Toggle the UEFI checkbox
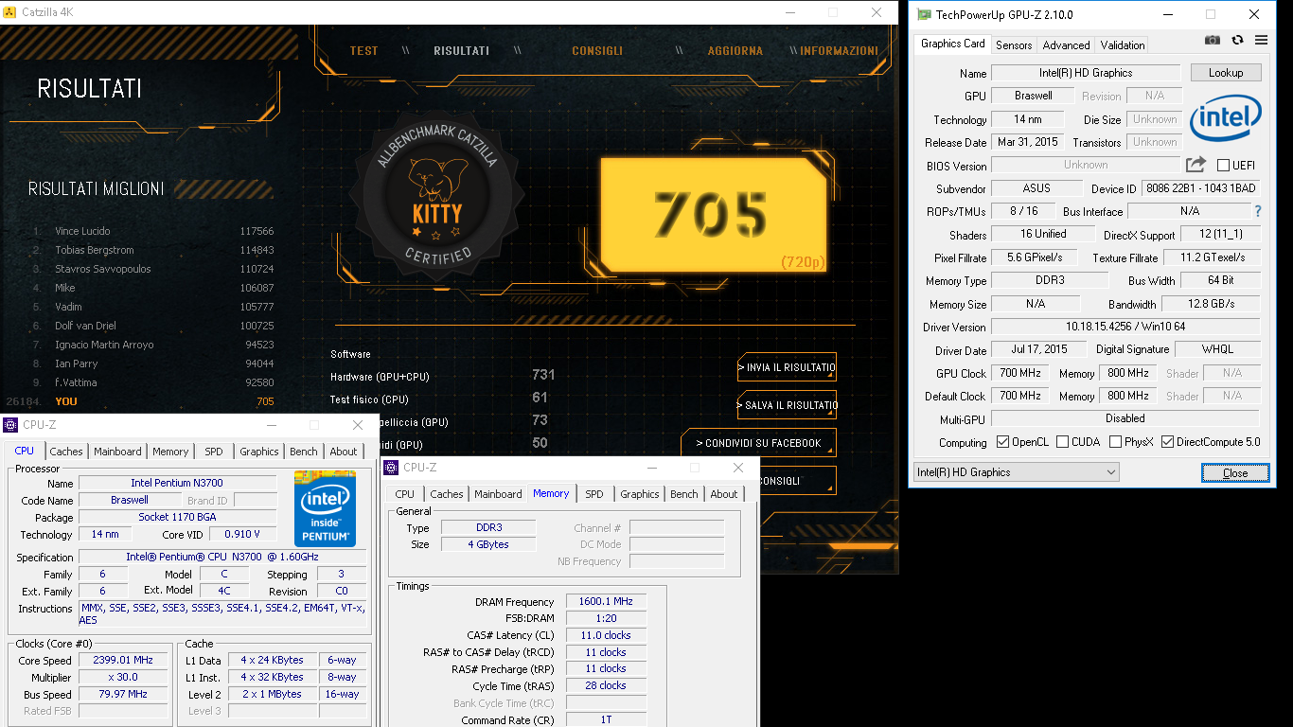This screenshot has width=1293, height=727. [x=1223, y=165]
